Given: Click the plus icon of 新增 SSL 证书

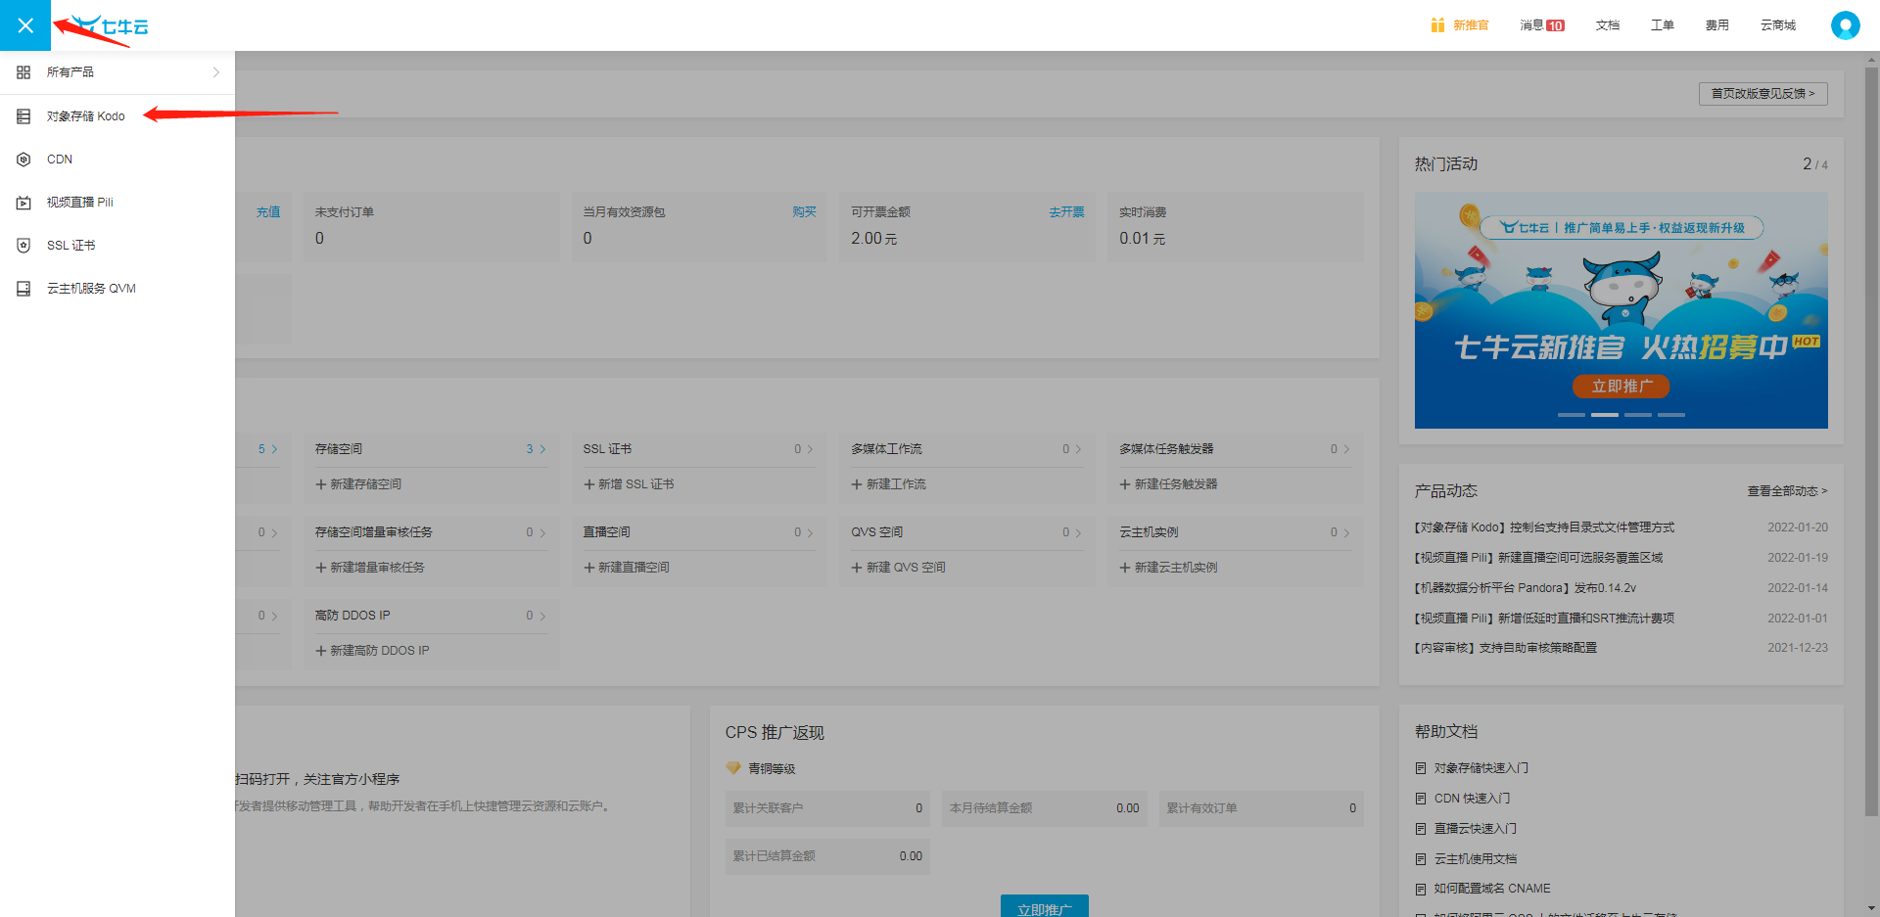Looking at the screenshot, I should point(589,484).
